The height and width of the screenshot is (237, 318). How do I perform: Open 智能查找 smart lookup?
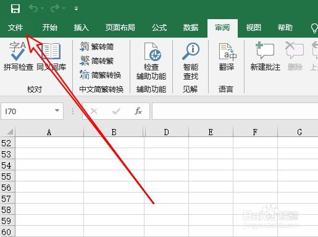[191, 61]
